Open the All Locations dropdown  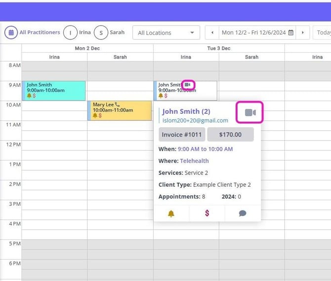(166, 33)
